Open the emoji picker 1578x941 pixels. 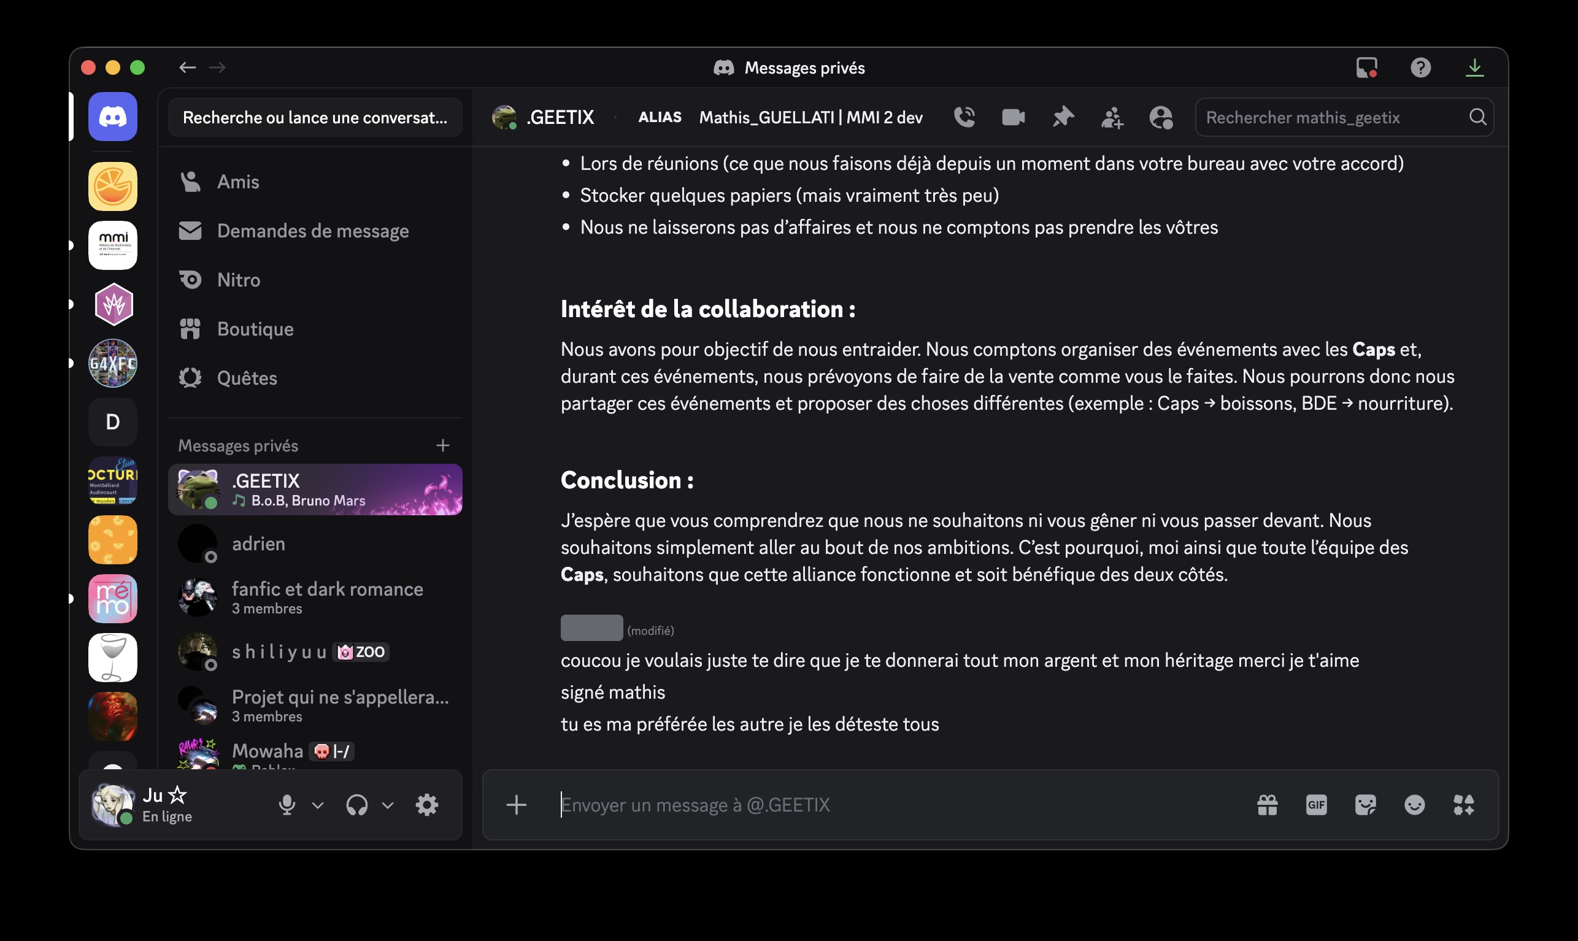click(x=1414, y=805)
